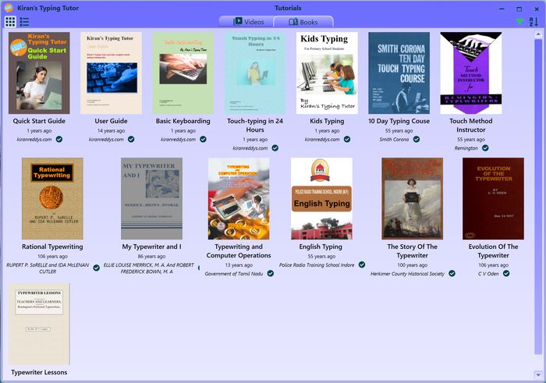
Task: Click The Story Of The Typewriter title
Action: pos(414,251)
